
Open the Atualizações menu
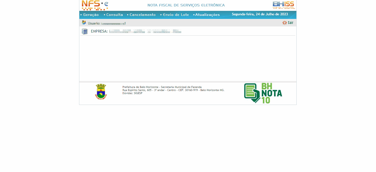[x=208, y=15]
